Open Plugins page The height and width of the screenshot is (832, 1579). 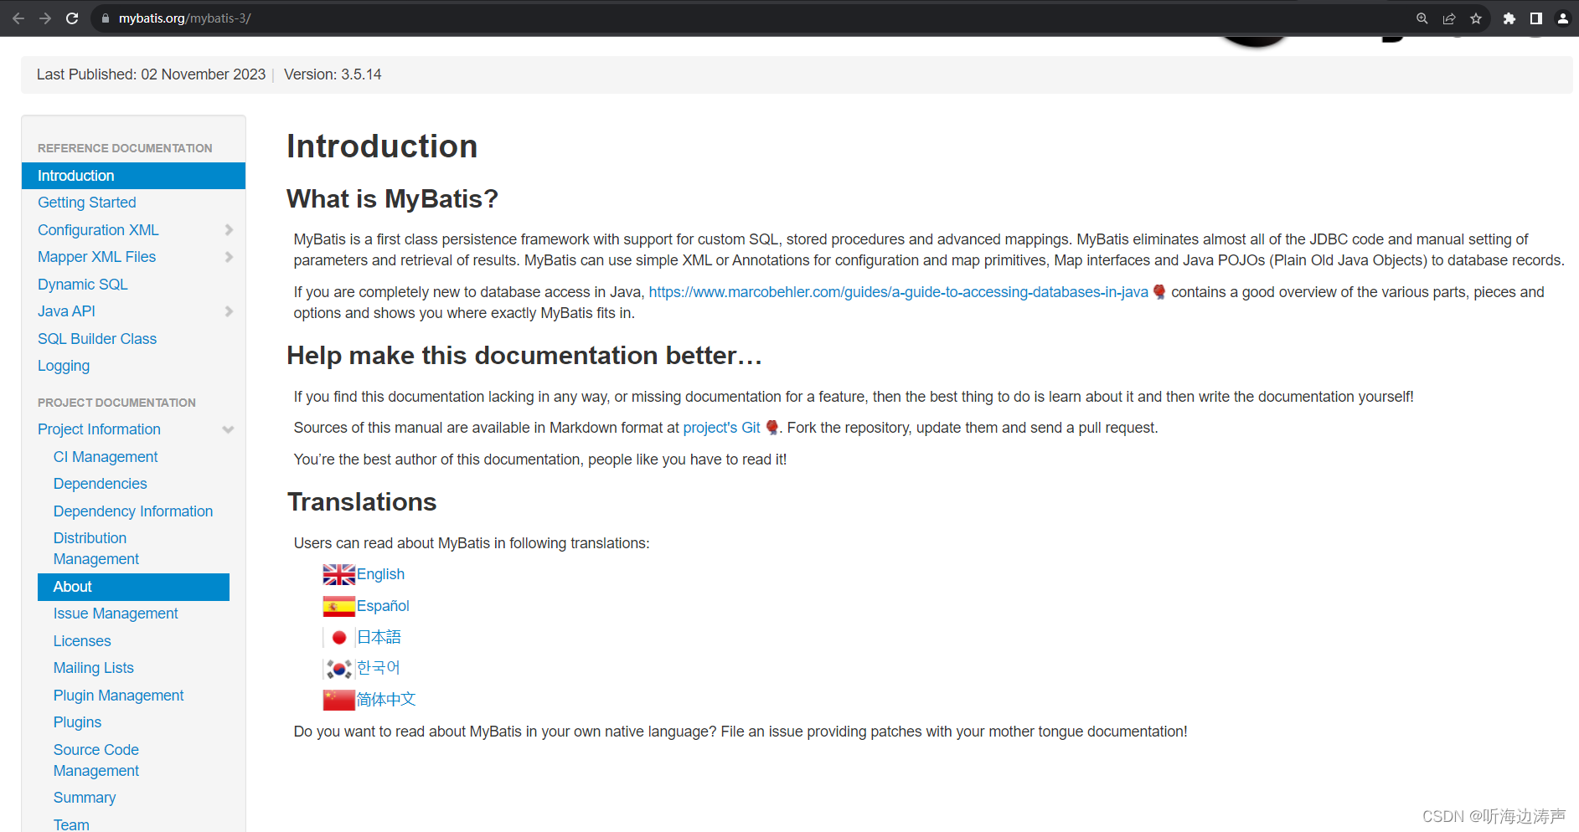[77, 722]
